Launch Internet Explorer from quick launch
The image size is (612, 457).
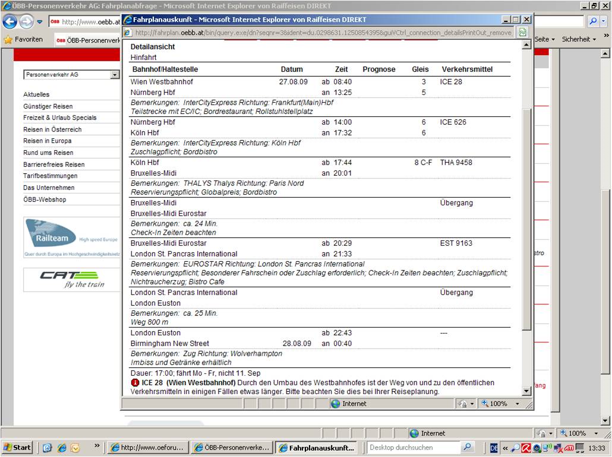pos(61,448)
